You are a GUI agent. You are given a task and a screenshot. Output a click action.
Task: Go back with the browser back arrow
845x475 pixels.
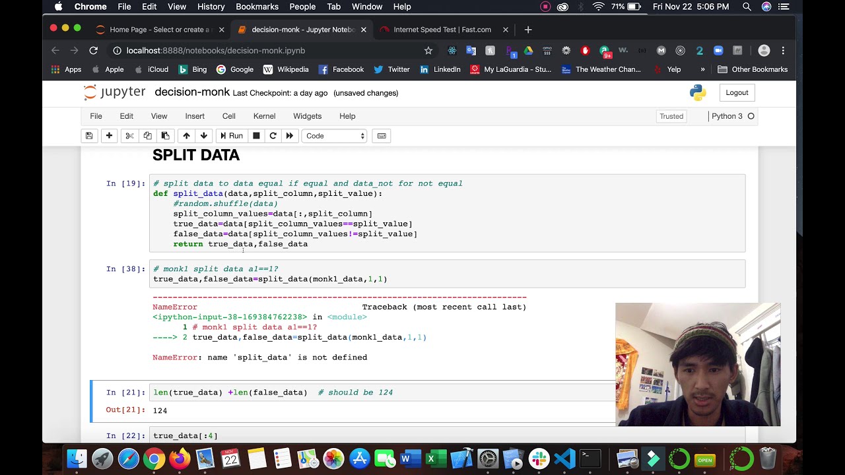[x=55, y=50]
